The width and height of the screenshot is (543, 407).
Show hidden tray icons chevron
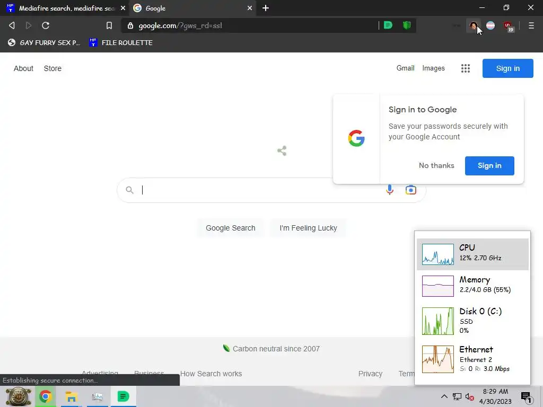444,396
